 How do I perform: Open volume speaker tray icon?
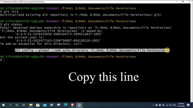[x=170, y=105]
